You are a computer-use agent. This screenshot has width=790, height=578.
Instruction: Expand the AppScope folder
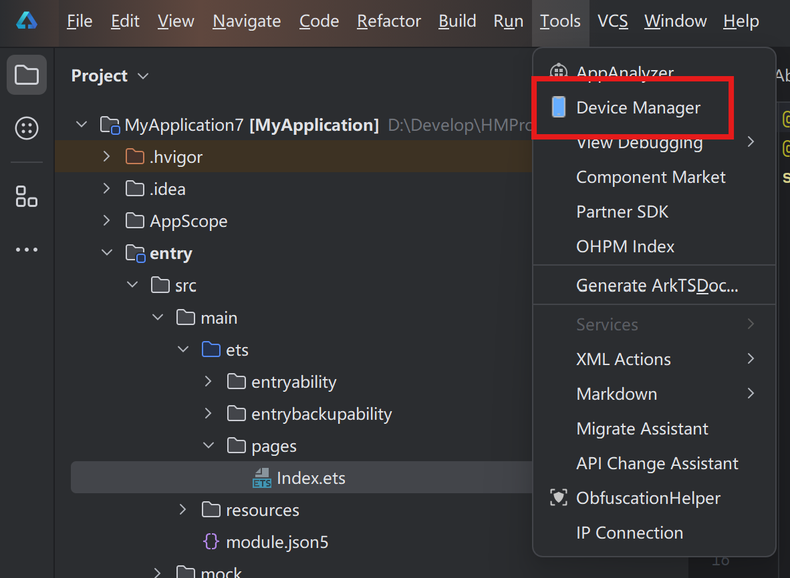pos(106,220)
